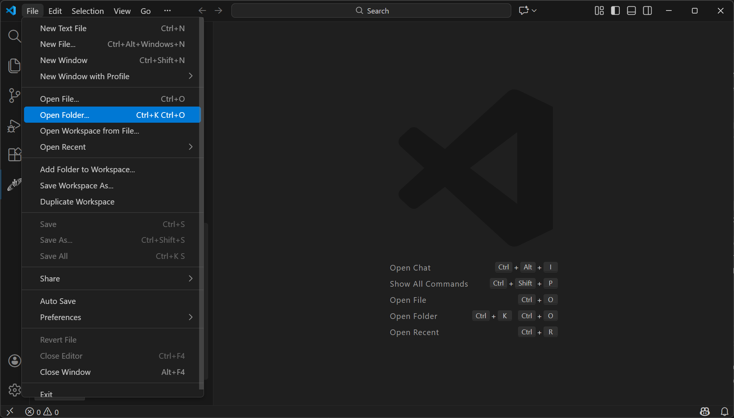This screenshot has height=418, width=734.
Task: Open the Manage gear icon
Action: (15, 390)
